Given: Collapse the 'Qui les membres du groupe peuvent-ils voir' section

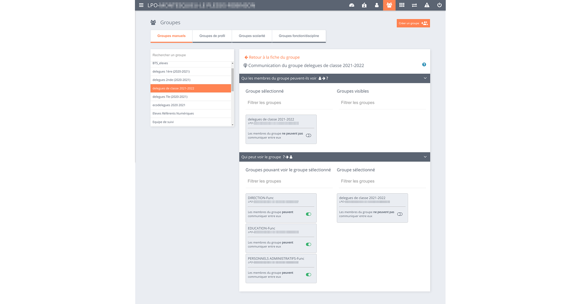Looking at the screenshot, I should click(x=425, y=78).
